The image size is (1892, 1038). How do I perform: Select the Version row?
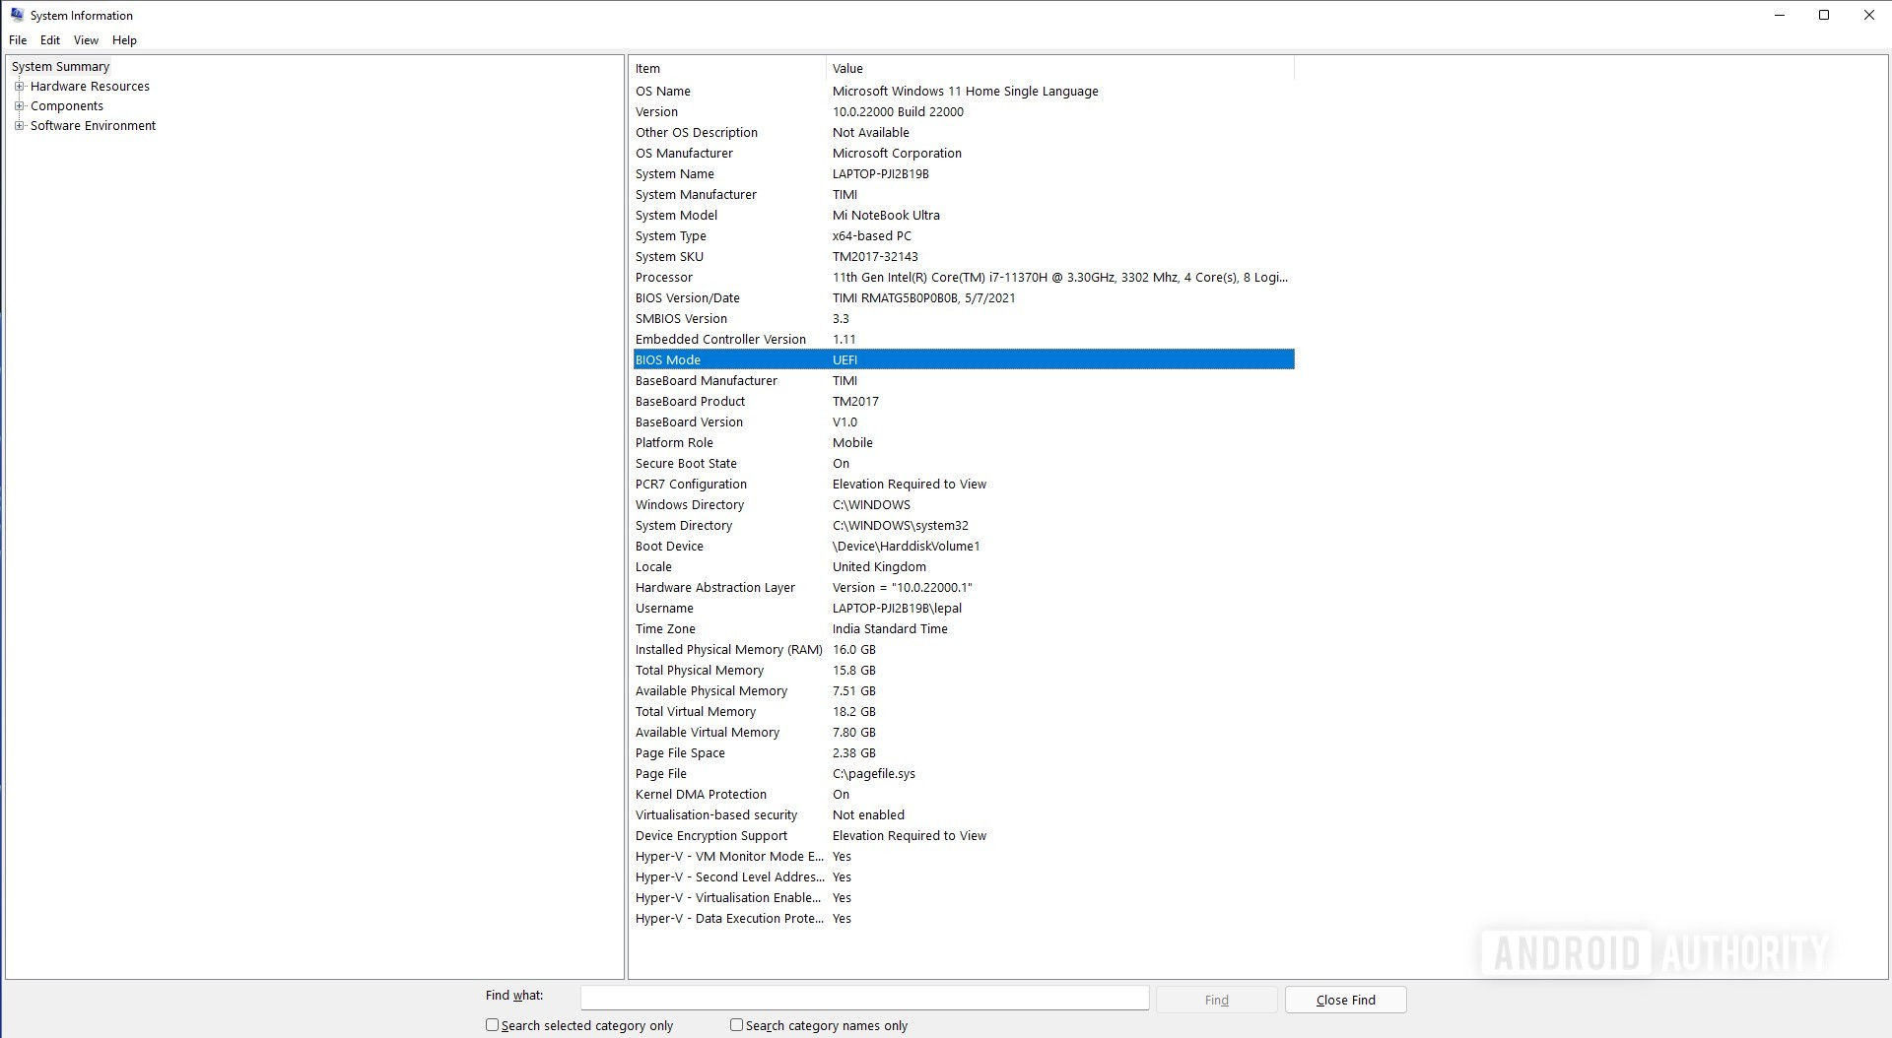(x=963, y=111)
